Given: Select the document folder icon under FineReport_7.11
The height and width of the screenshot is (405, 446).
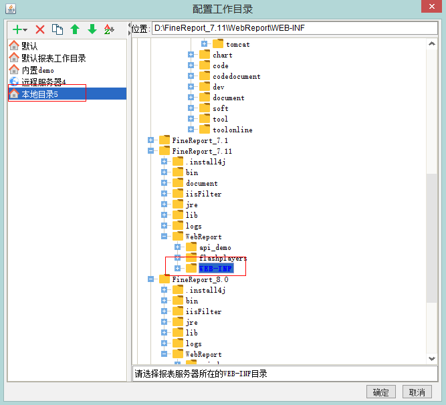Looking at the screenshot, I should (178, 182).
